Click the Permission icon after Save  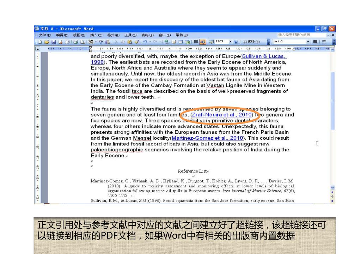tap(61, 42)
